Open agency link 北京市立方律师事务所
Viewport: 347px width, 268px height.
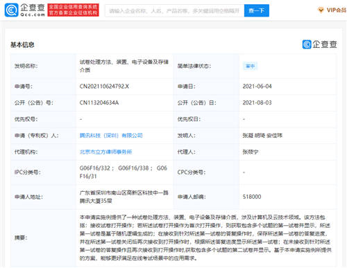pos(105,152)
